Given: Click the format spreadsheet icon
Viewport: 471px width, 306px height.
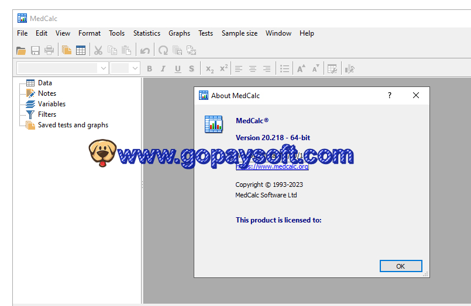Looking at the screenshot, I should click(332, 69).
